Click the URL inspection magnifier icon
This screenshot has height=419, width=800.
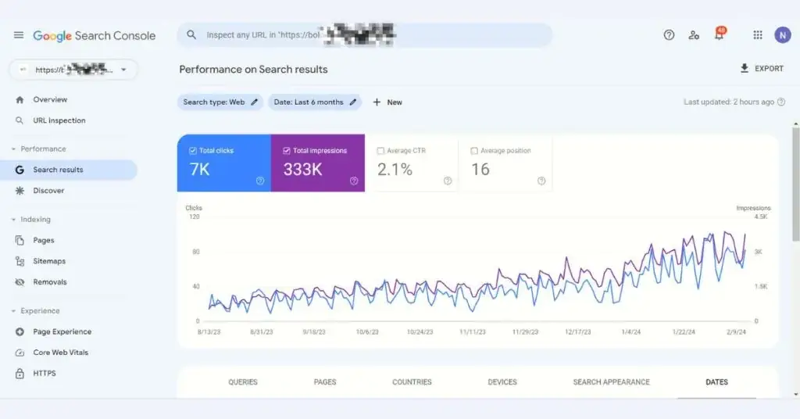coord(20,120)
